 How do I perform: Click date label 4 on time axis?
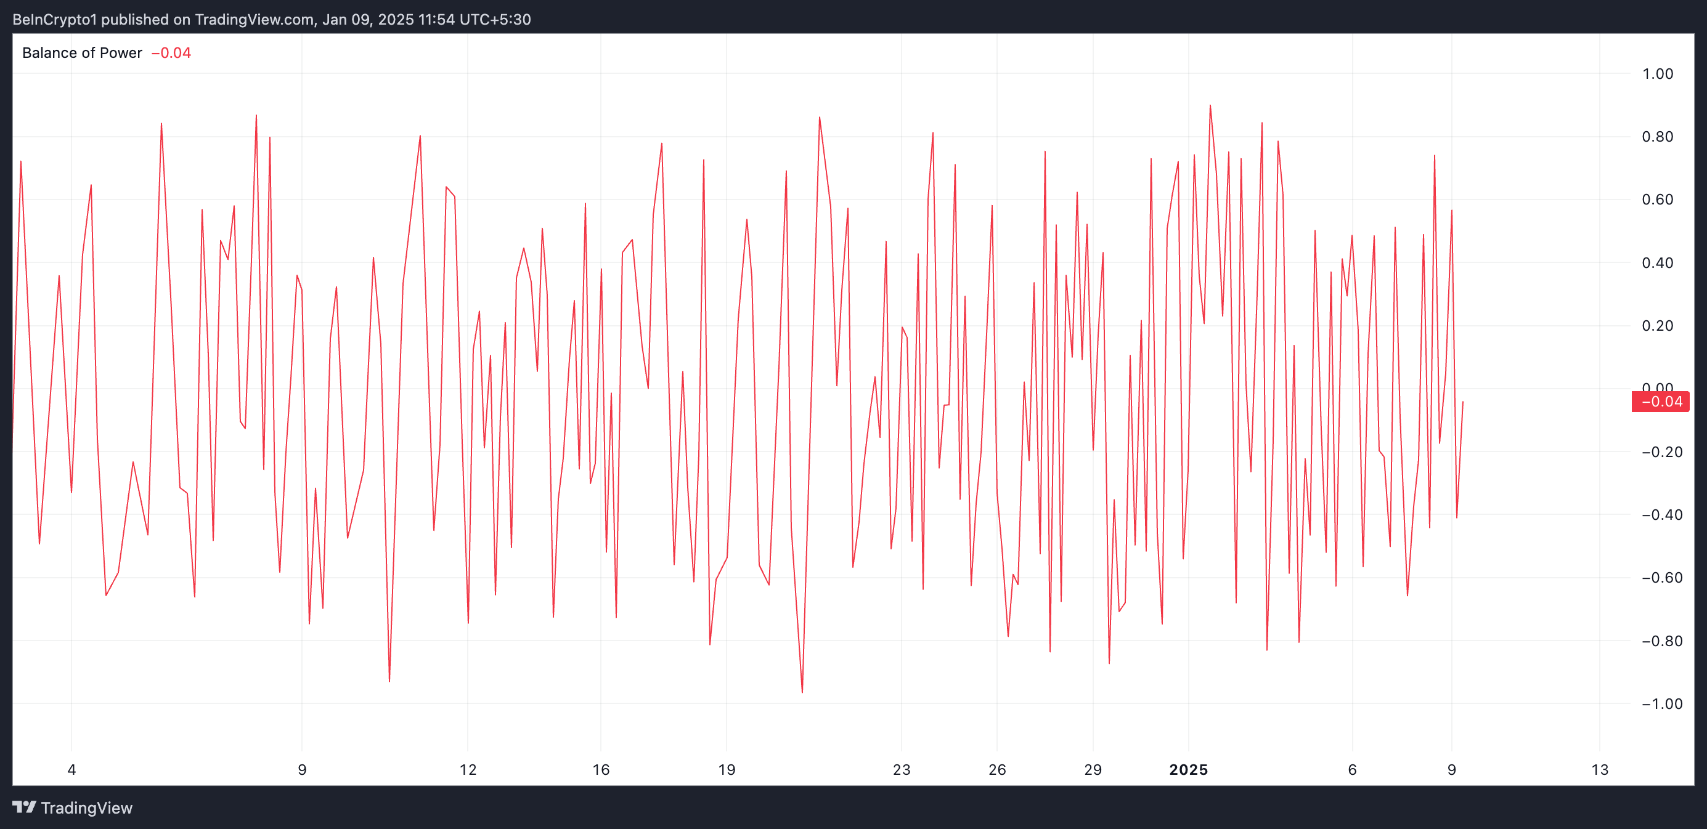[x=71, y=769]
